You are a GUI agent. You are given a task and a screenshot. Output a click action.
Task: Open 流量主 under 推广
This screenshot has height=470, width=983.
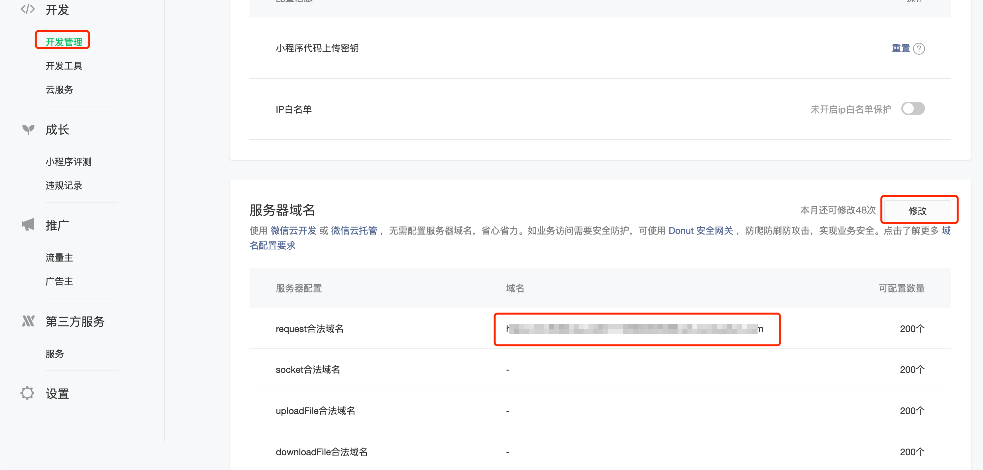(59, 258)
